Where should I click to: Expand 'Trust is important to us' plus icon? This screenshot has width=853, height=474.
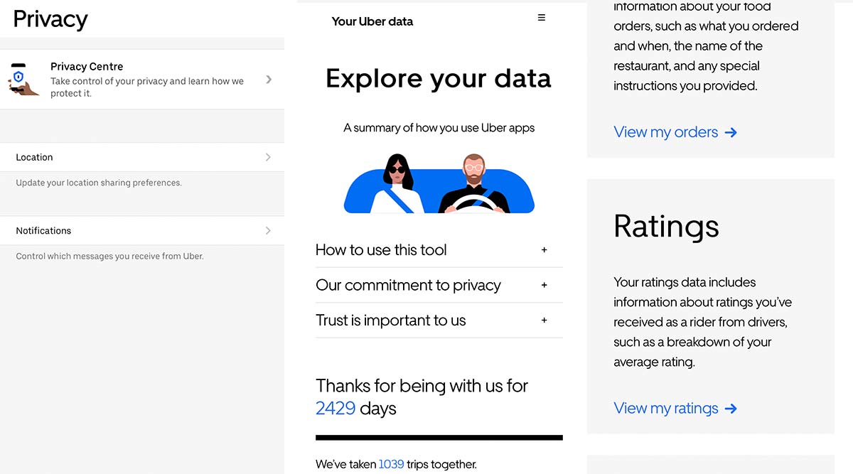pos(544,321)
